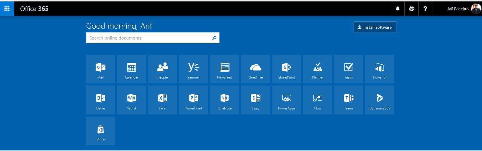
Task: Open the app launcher waffle menu
Action: tap(7, 9)
